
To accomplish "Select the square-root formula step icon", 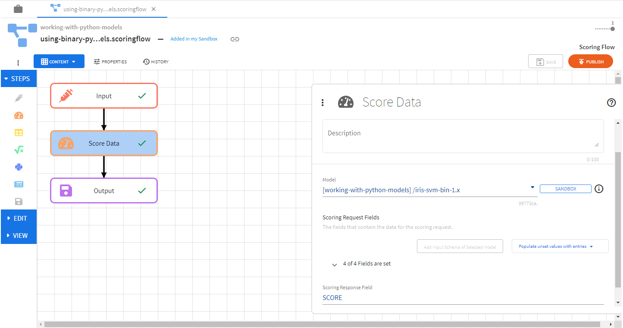I will click(19, 150).
